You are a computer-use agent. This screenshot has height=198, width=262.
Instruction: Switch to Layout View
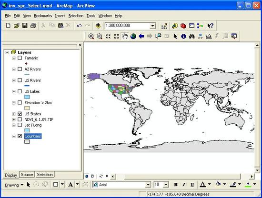pyautogui.click(x=92, y=176)
